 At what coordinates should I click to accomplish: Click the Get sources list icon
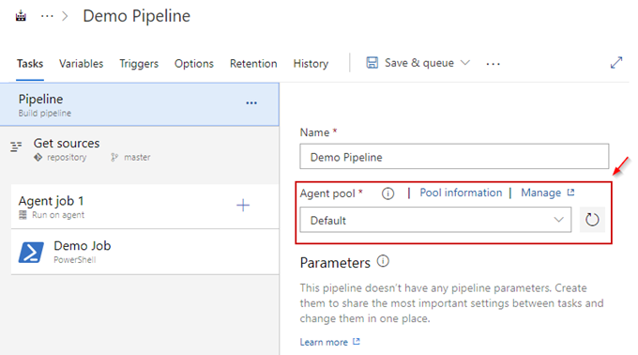[16, 147]
